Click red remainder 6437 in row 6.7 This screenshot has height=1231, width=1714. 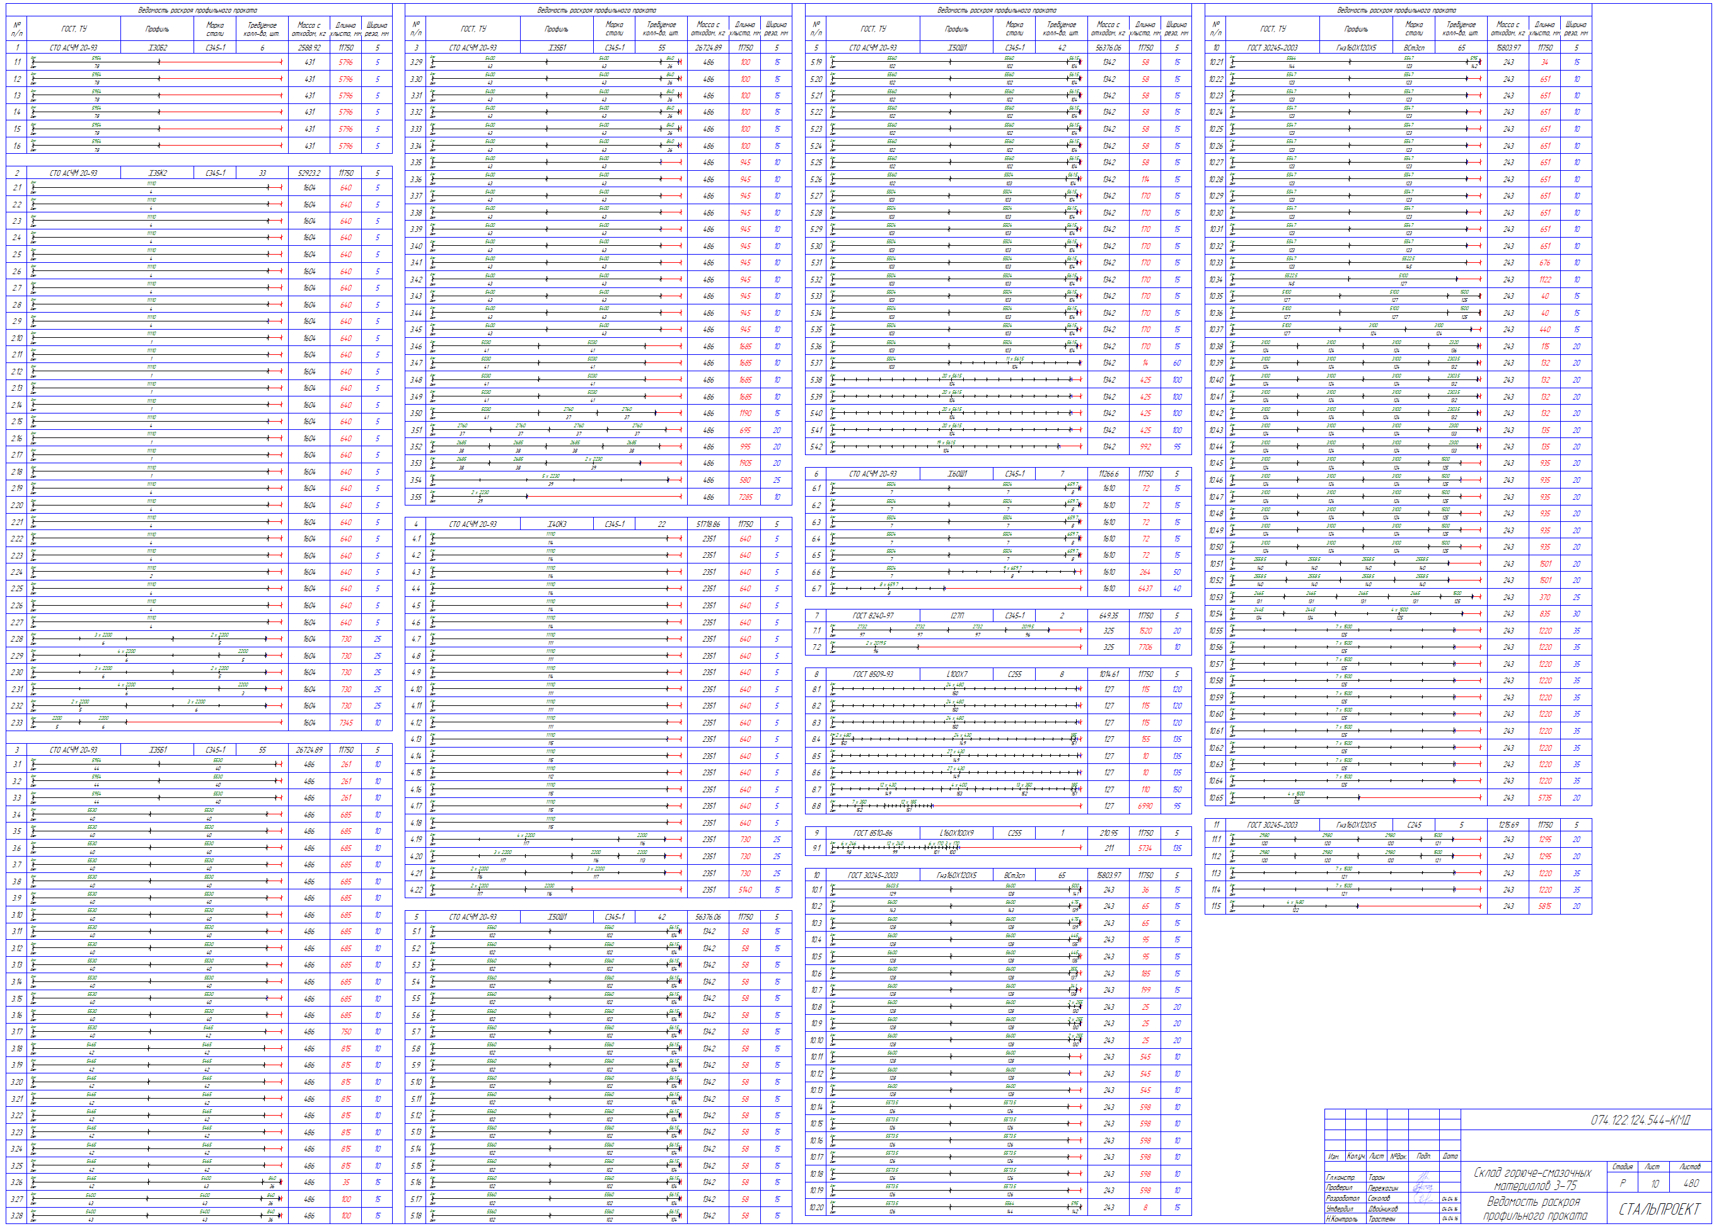pos(1145,589)
